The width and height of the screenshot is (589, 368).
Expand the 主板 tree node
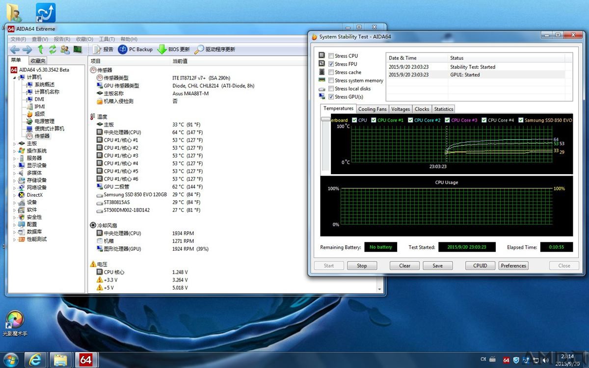(x=14, y=143)
